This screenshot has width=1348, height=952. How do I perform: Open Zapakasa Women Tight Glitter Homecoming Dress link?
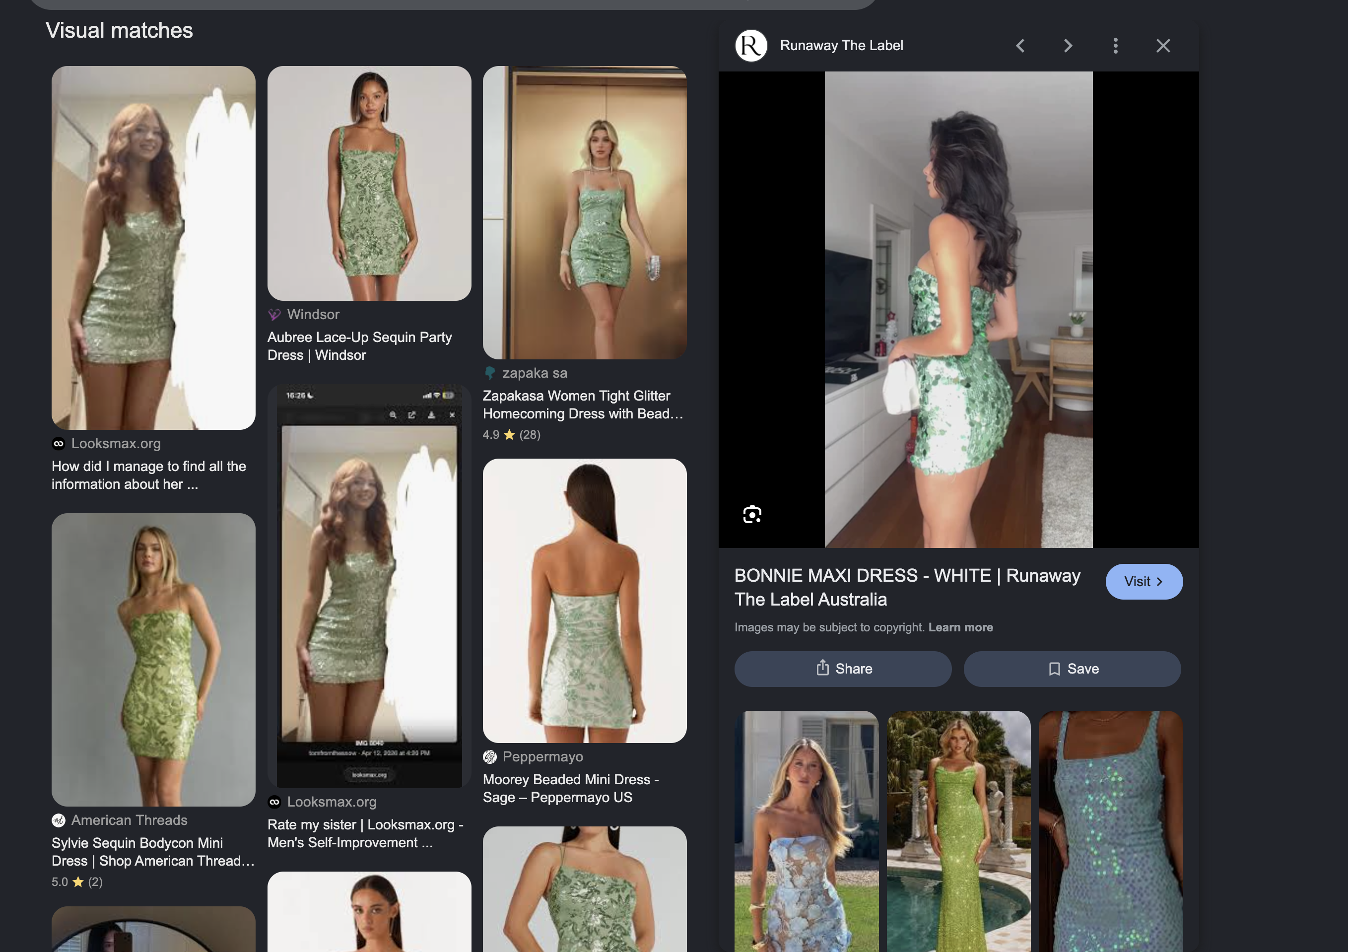tap(583, 405)
